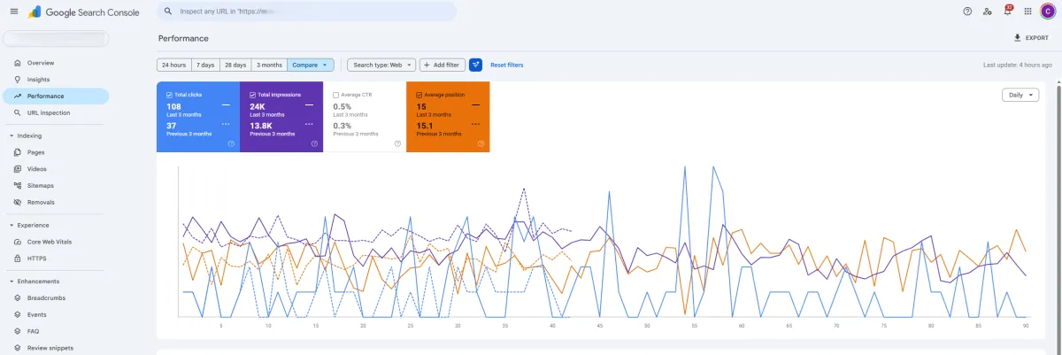Viewport: 1062px width, 355px height.
Task: Click the orange Average position card
Action: click(448, 124)
